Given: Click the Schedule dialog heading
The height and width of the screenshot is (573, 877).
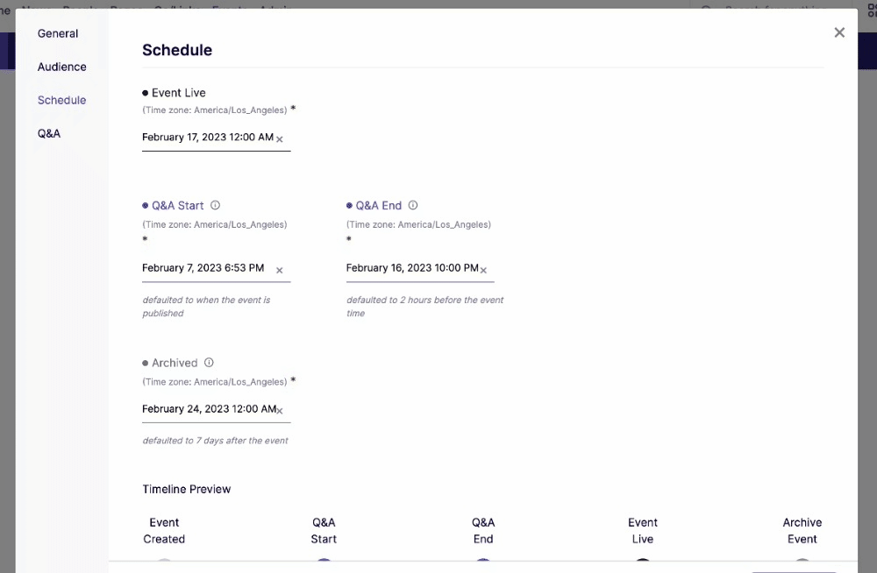Looking at the screenshot, I should [177, 50].
